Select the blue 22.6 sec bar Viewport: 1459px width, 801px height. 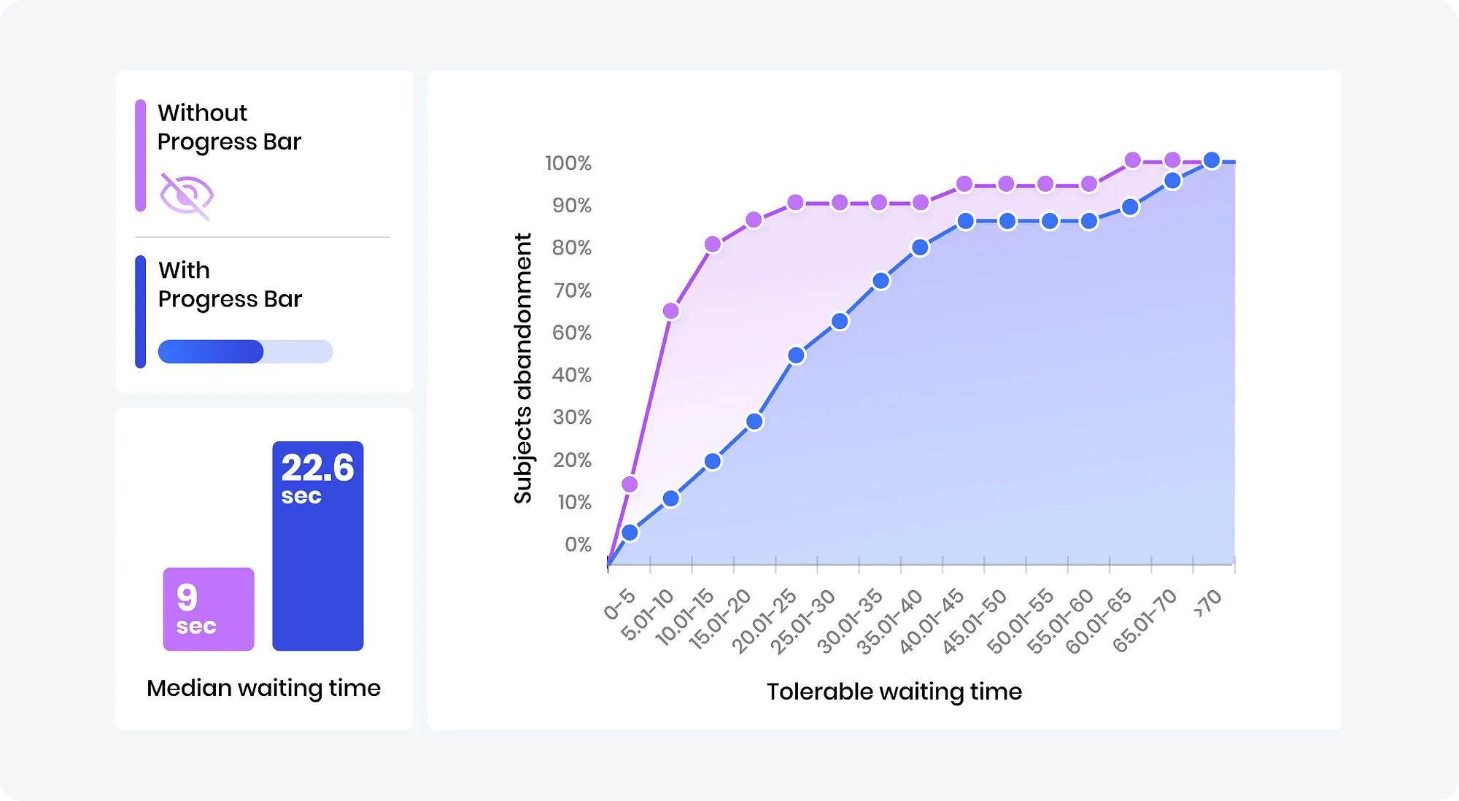coord(318,546)
